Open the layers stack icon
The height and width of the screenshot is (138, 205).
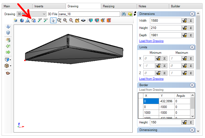click(8, 33)
